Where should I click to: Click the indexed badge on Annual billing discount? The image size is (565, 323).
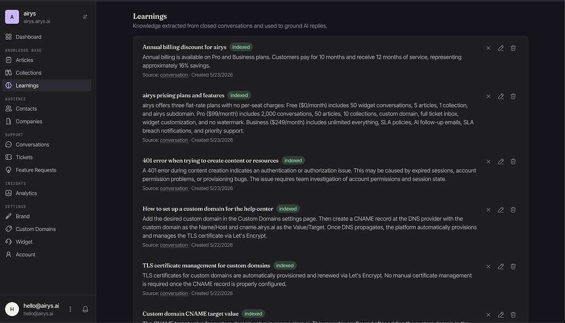pyautogui.click(x=241, y=47)
